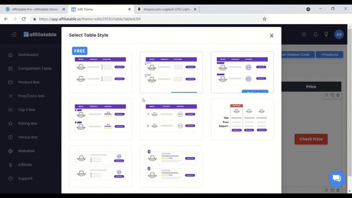The image size is (352, 198).
Task: Go forward in browser history
Action: point(15,19)
